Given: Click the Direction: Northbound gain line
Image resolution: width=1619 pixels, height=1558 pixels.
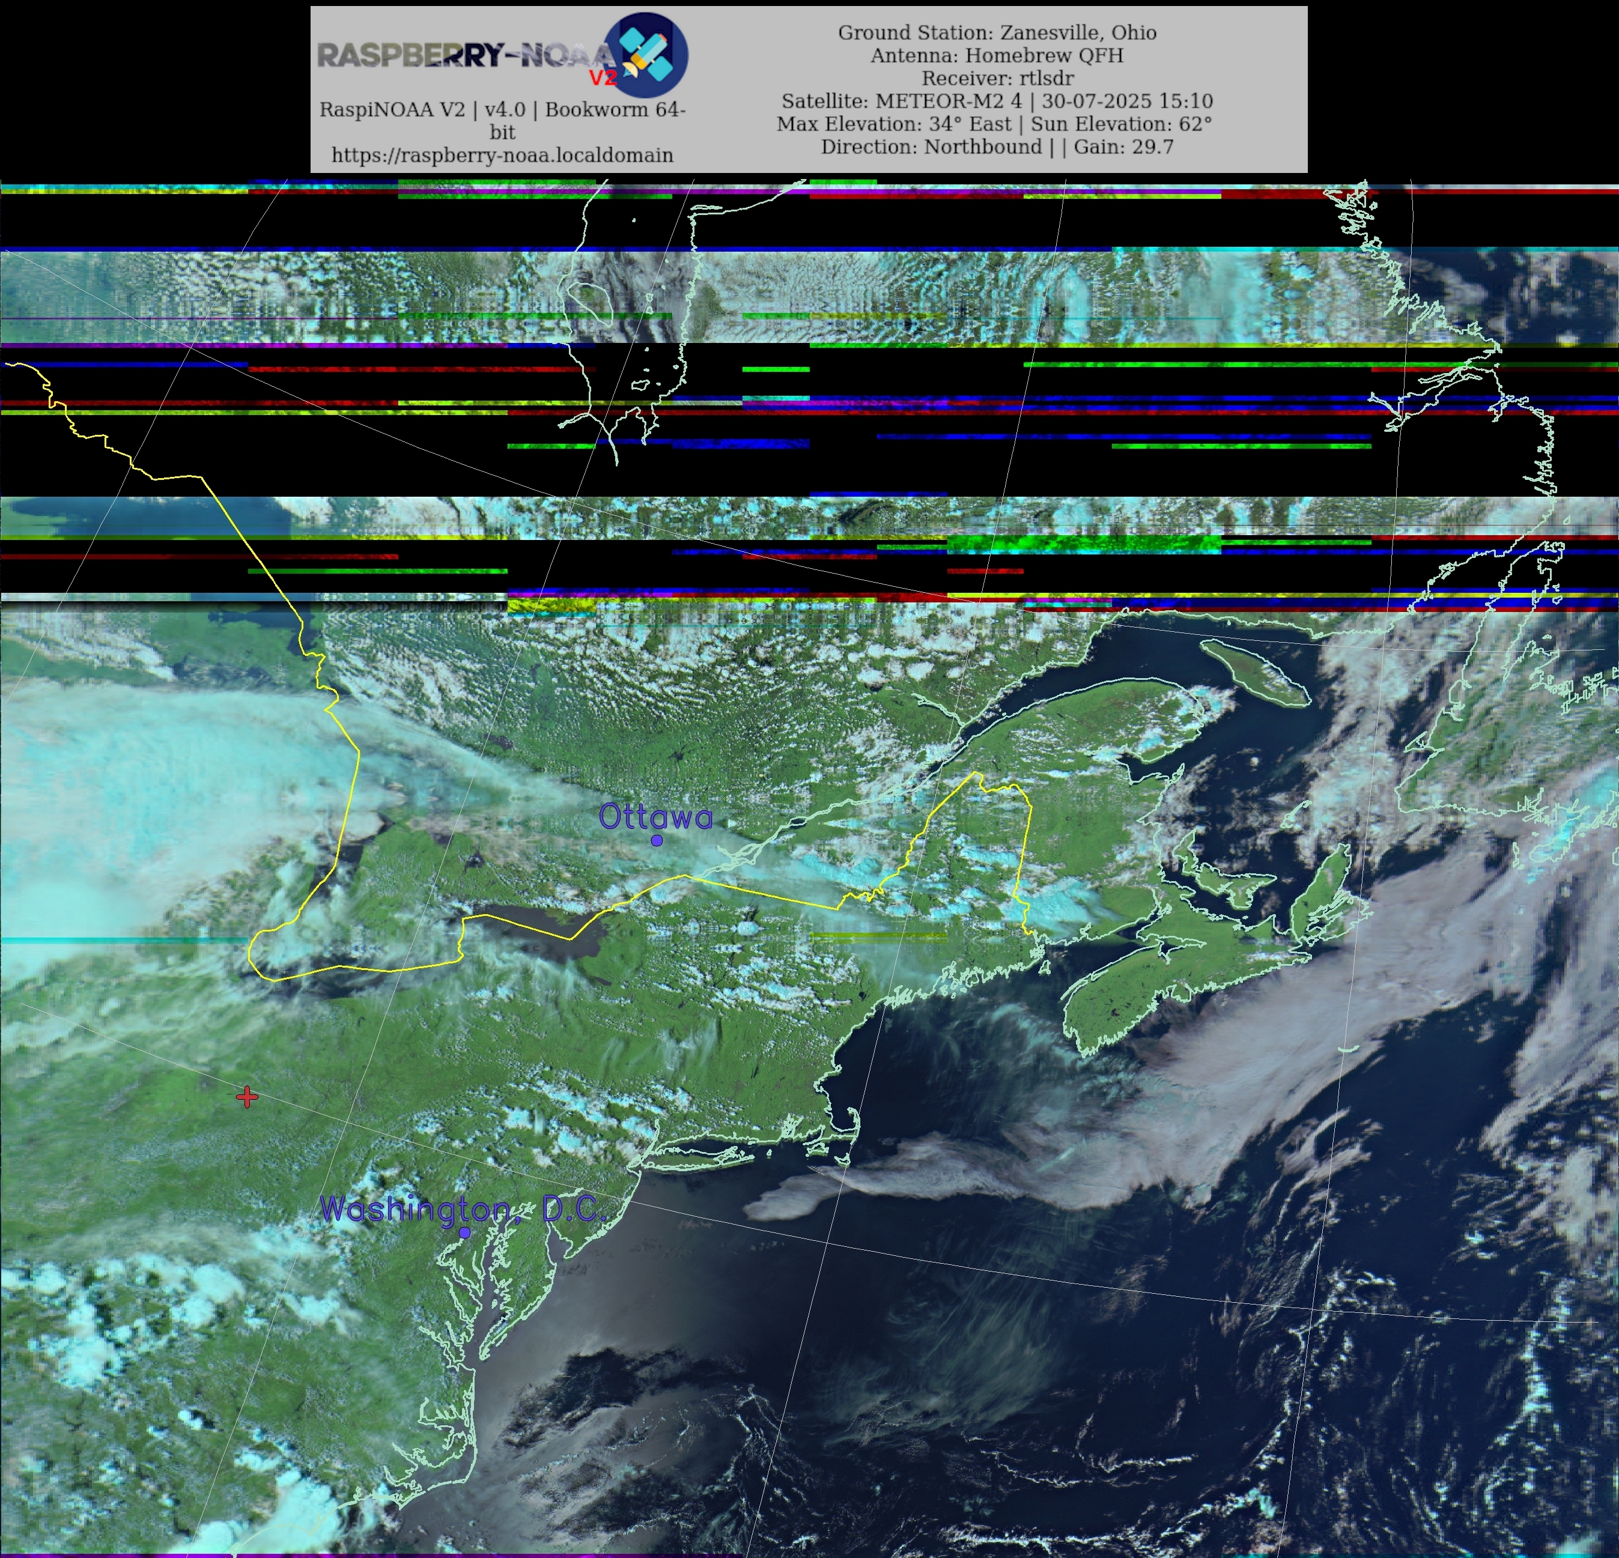Looking at the screenshot, I should [x=997, y=147].
